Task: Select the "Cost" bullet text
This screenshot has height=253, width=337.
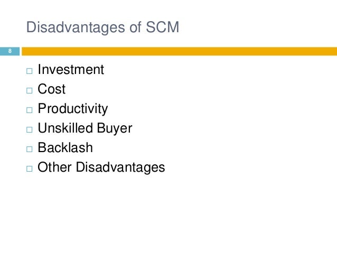Action: tap(52, 89)
